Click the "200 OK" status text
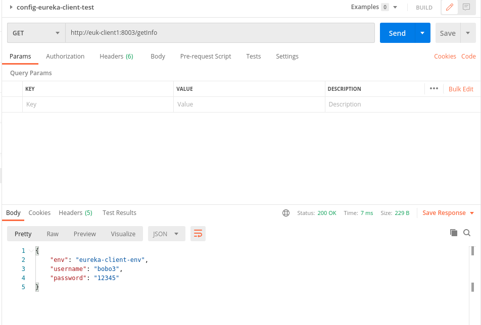The width and height of the screenshot is (481, 325). pyautogui.click(x=327, y=213)
